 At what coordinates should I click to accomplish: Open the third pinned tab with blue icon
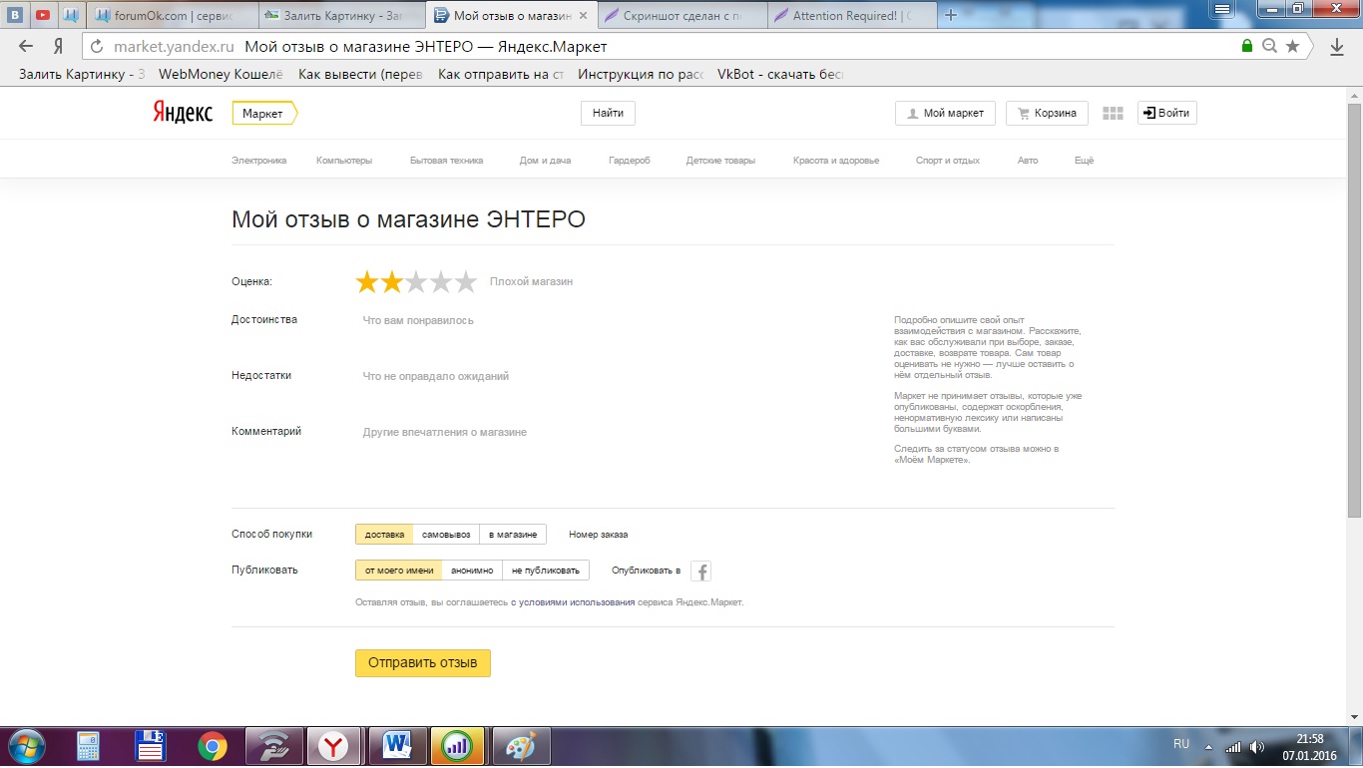click(x=70, y=15)
